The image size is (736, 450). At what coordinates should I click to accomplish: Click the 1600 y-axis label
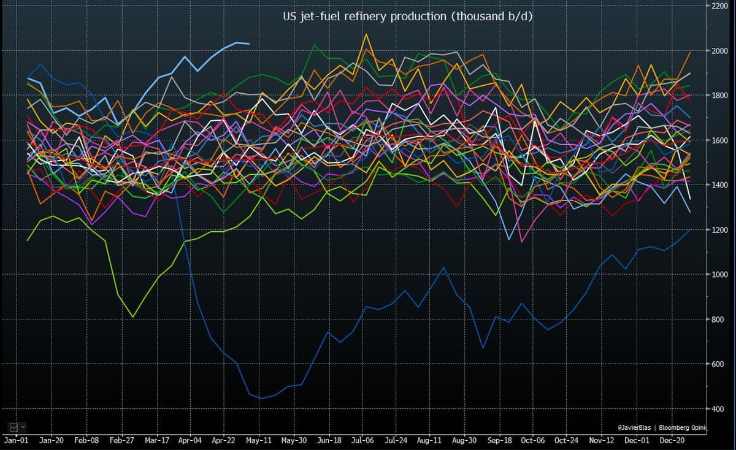[720, 140]
